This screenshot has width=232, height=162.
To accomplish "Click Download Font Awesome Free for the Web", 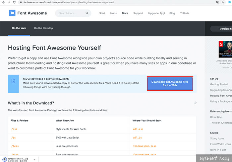I will pos(170,84).
